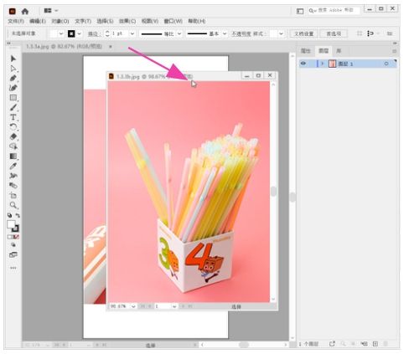This screenshot has height=354, width=404.
Task: Click the 不透明度 label link
Action: [241, 33]
